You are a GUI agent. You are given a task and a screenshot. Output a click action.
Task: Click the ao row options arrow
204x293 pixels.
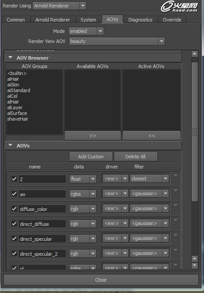(x=175, y=191)
